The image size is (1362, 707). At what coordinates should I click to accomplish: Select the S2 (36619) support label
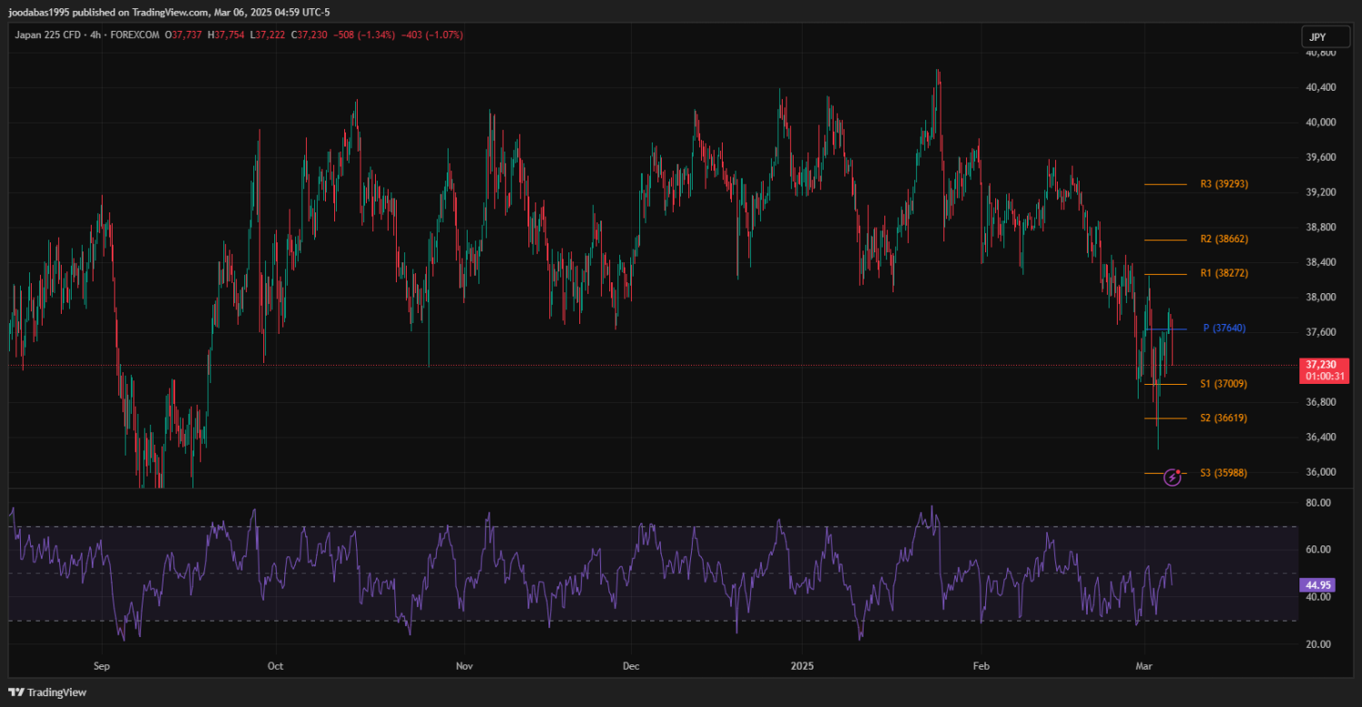point(1223,418)
